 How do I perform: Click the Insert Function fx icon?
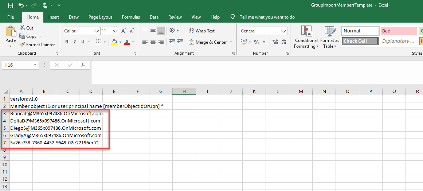[83, 65]
